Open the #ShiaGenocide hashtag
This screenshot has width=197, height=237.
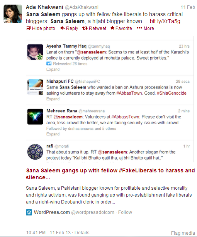[172, 93]
